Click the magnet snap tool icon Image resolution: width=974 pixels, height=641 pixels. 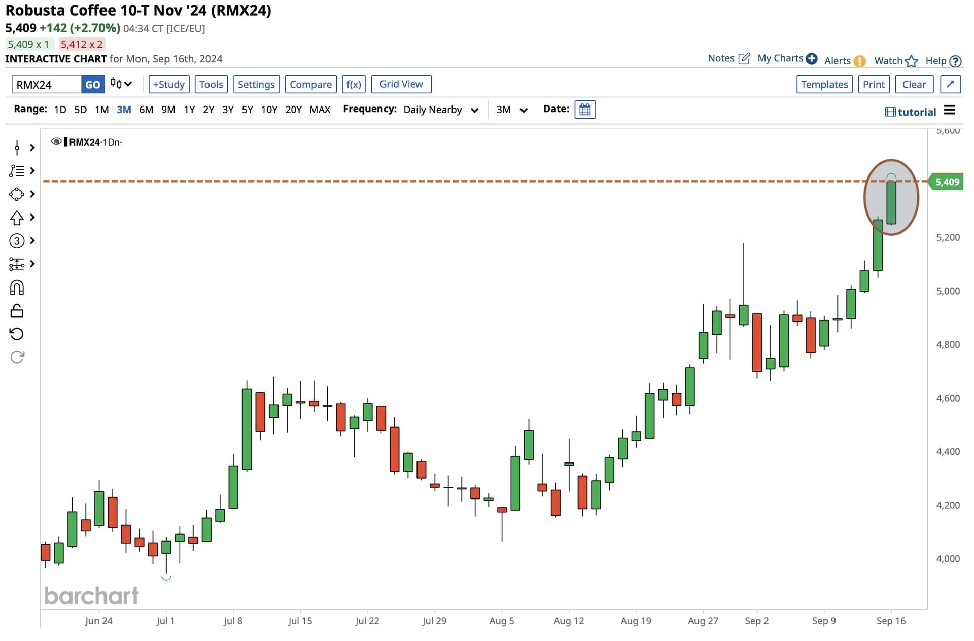click(x=17, y=288)
